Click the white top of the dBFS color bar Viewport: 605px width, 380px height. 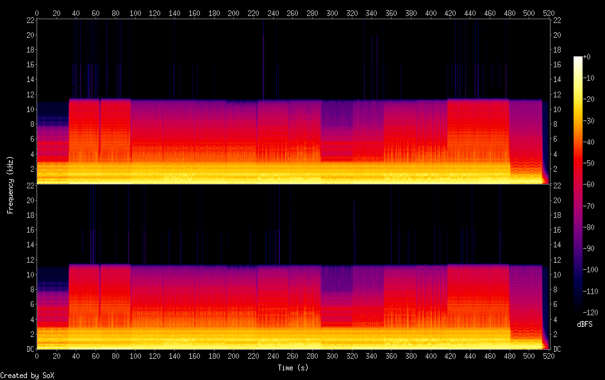pyautogui.click(x=578, y=59)
